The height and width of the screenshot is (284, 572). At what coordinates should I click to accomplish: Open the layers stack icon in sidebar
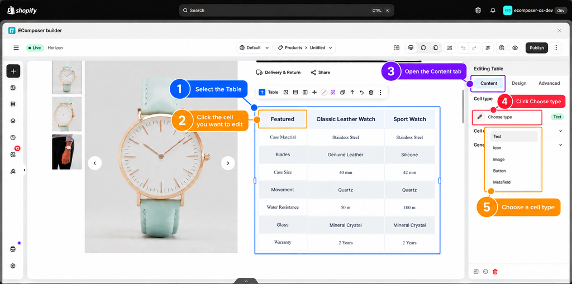(13, 121)
